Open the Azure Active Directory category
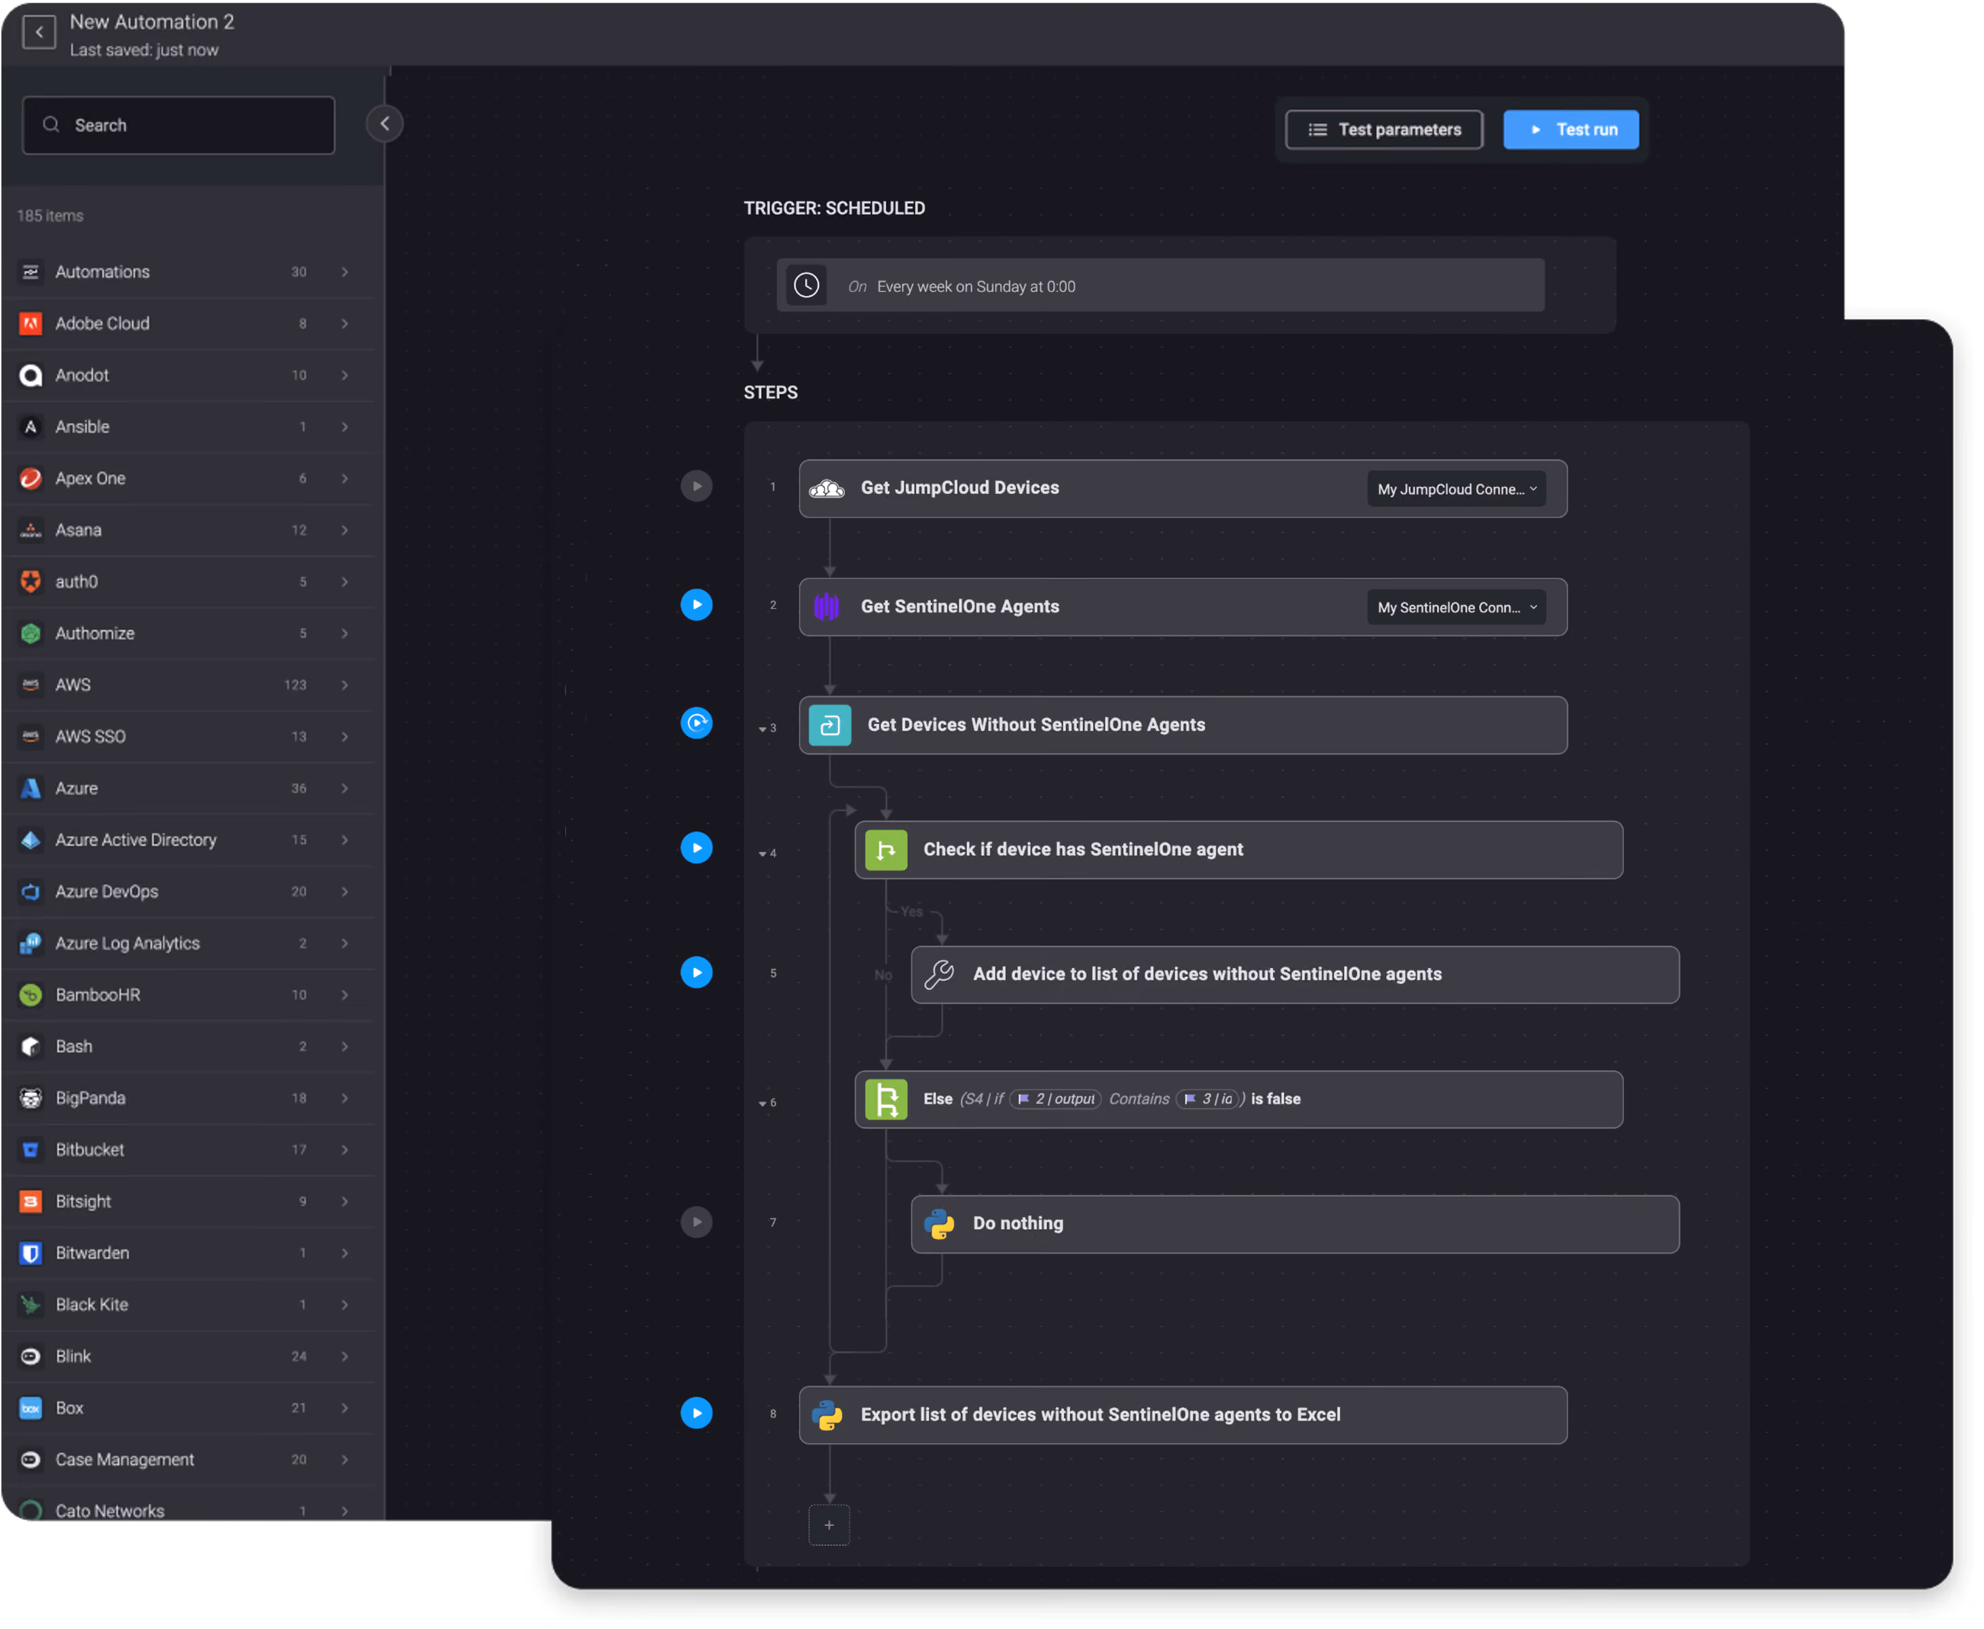1984x1629 pixels. coord(188,841)
